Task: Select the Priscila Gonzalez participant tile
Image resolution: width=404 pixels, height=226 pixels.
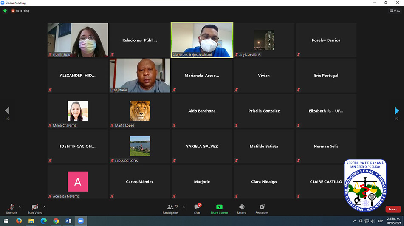Action: click(264, 111)
